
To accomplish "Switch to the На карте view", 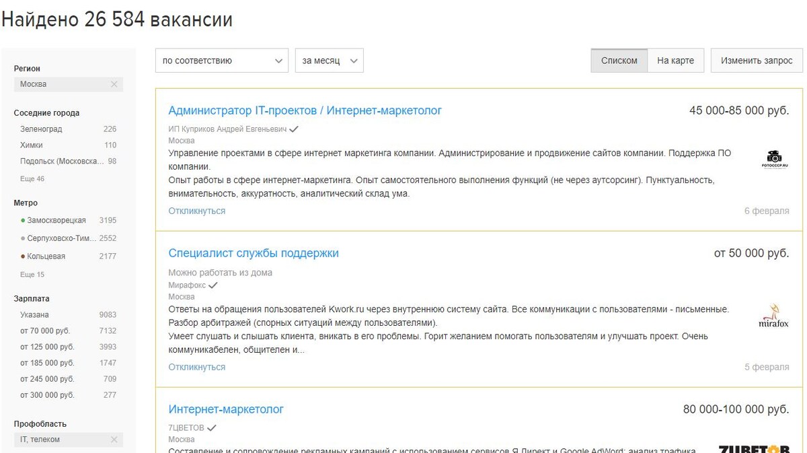I will tap(675, 60).
